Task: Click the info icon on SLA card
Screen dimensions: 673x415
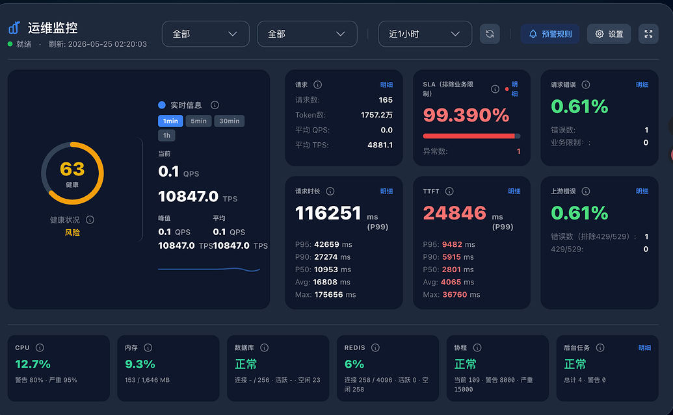Action: [495, 89]
